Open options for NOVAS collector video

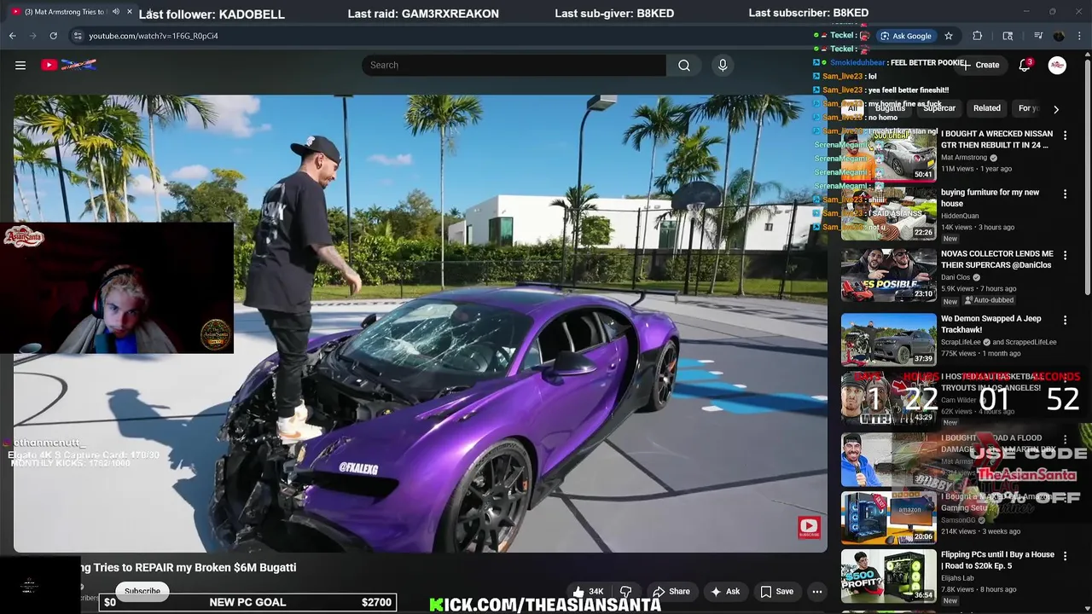click(x=1065, y=255)
